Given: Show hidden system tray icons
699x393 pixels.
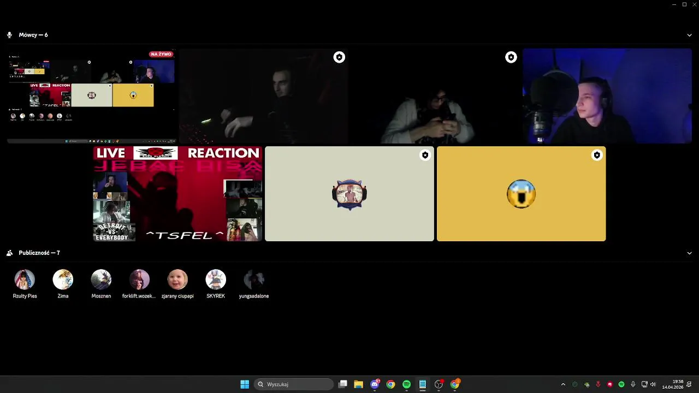Looking at the screenshot, I should (563, 384).
